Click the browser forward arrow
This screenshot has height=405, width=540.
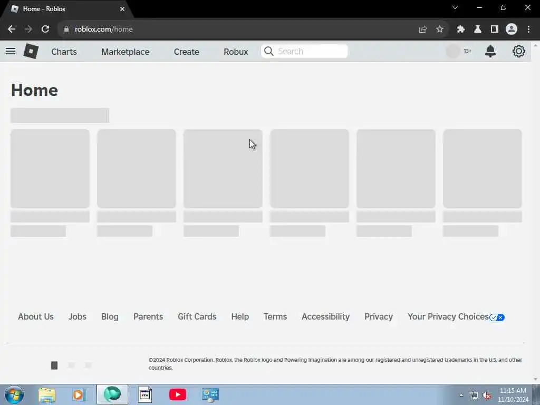click(x=28, y=30)
